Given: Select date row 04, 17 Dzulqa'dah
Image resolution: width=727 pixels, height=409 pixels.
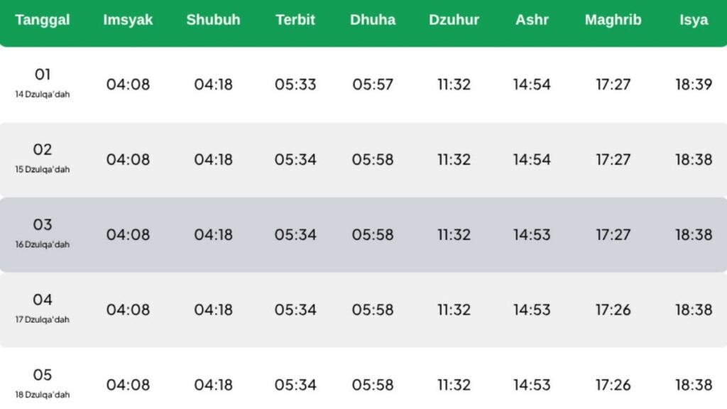Looking at the screenshot, I should coord(363,310).
